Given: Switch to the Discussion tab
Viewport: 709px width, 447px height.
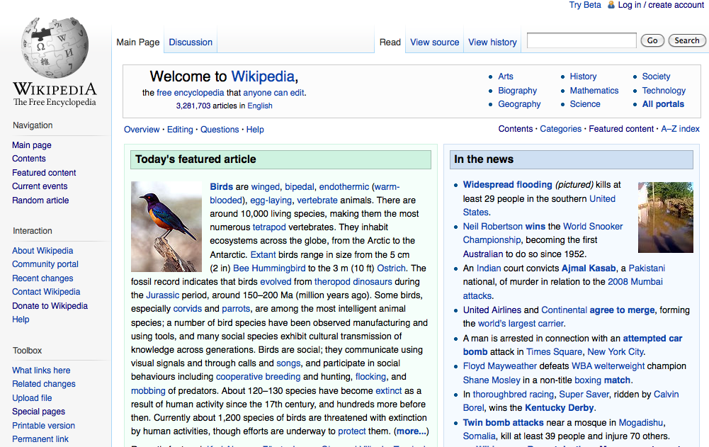Looking at the screenshot, I should click(x=190, y=42).
